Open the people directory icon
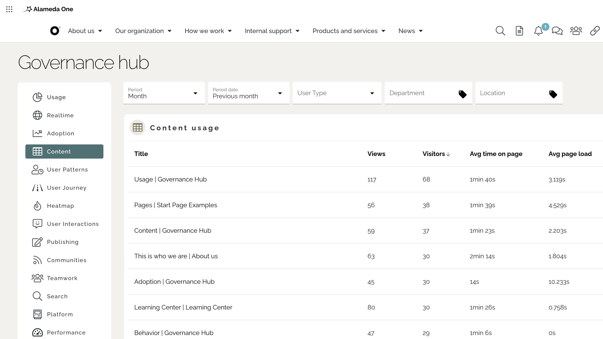 [576, 31]
